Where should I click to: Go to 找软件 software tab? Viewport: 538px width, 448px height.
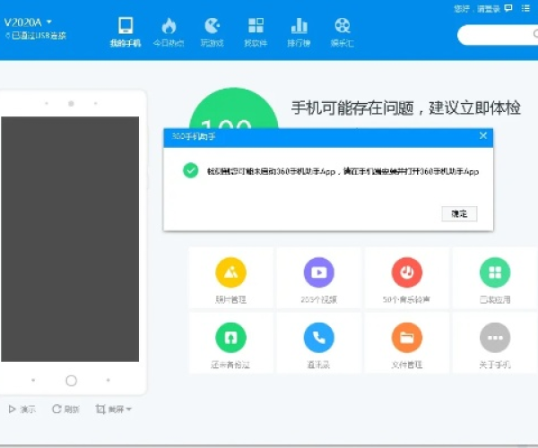pyautogui.click(x=256, y=32)
